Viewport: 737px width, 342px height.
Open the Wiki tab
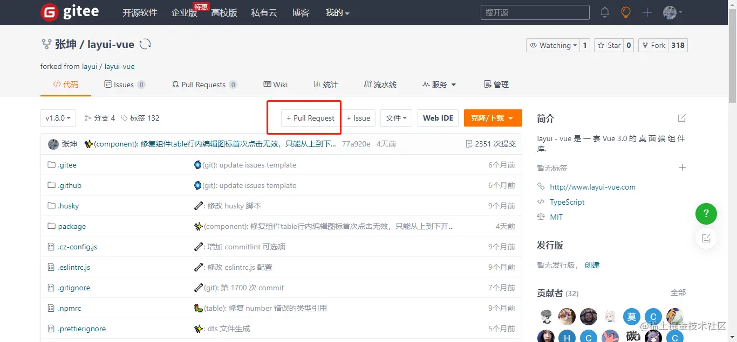click(x=276, y=85)
